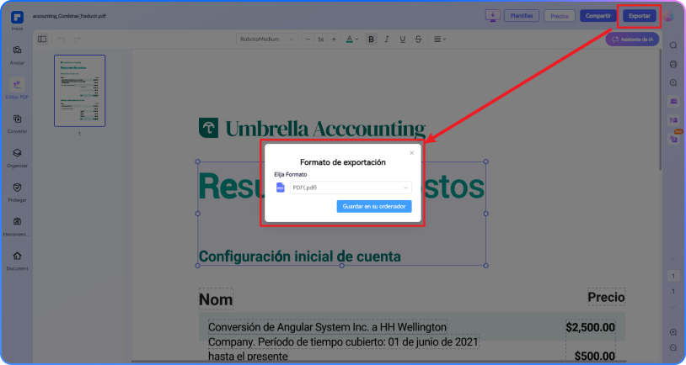Select page 1 thumbnail
Viewport: 686px width, 365px height.
79,91
